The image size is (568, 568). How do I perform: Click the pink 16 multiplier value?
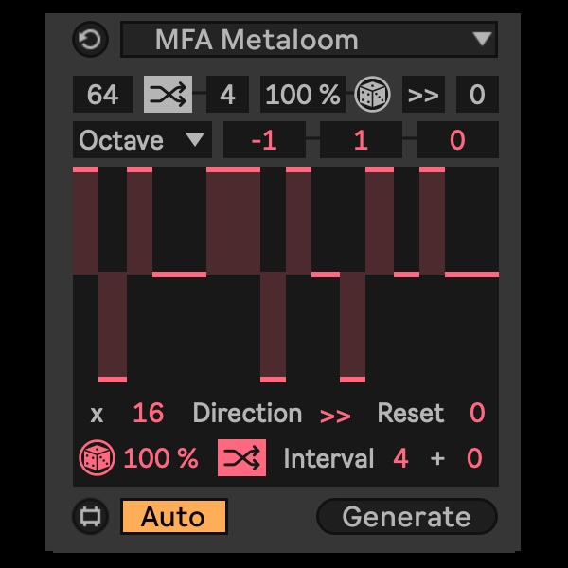(x=149, y=413)
